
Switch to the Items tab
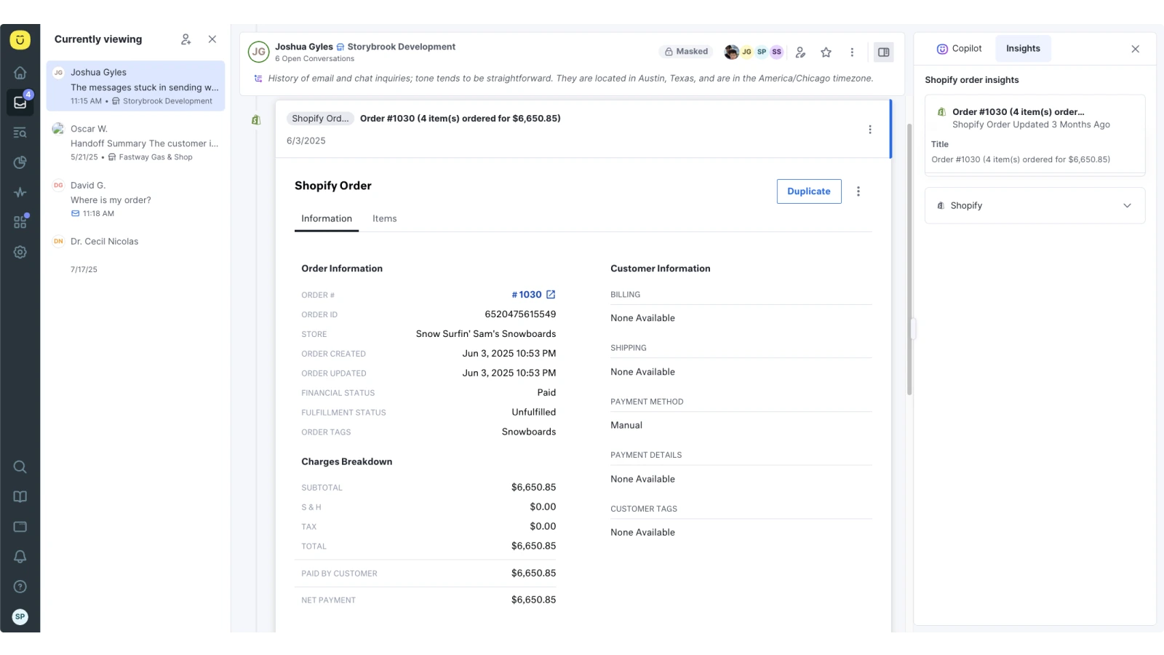click(x=384, y=219)
